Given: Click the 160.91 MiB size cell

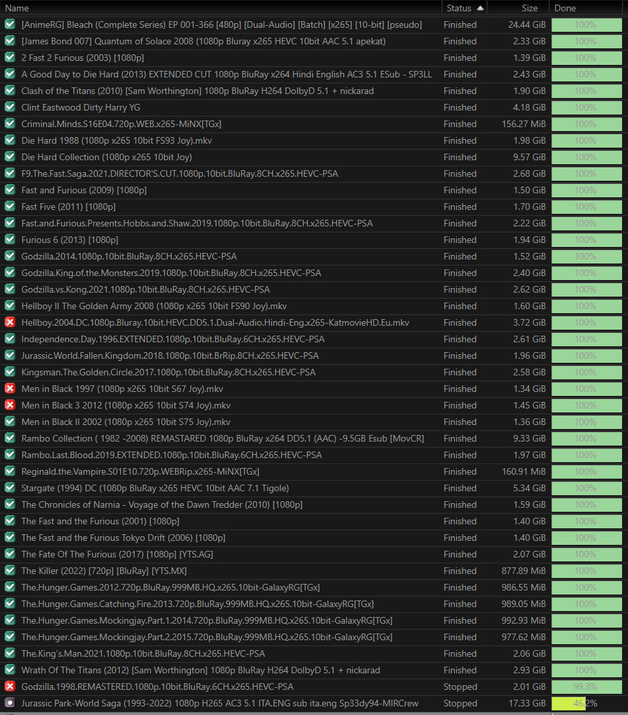Looking at the screenshot, I should pyautogui.click(x=524, y=471).
